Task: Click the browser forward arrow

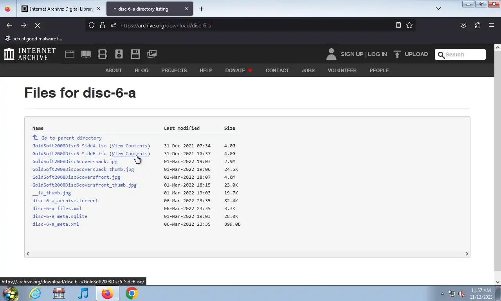Action: 23,25
